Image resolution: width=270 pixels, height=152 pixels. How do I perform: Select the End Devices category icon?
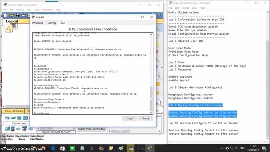tap(7, 129)
